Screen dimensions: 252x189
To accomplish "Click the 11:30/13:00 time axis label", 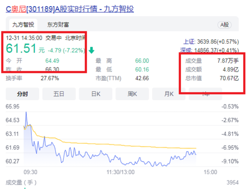I will [120, 172].
